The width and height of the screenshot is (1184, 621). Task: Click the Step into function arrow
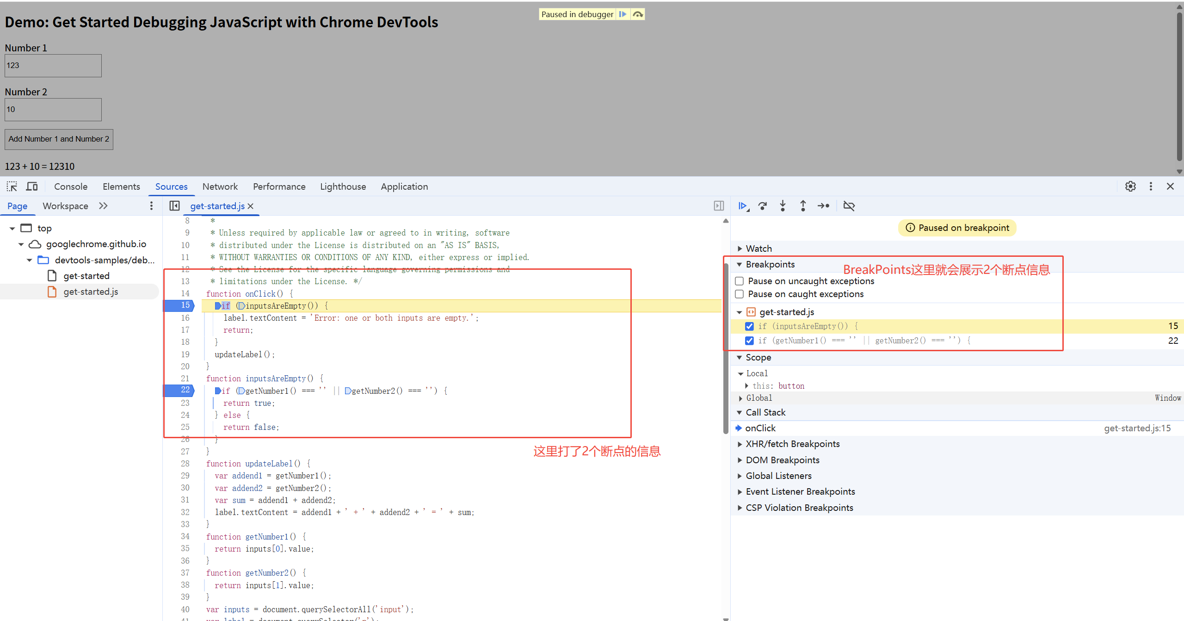tap(783, 206)
